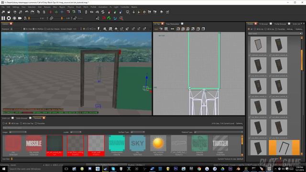Rotate selection with the blue bracket icon
Screen dimensions: 306x172
pos(79,12)
